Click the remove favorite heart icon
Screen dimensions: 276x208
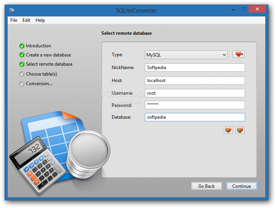(x=228, y=130)
